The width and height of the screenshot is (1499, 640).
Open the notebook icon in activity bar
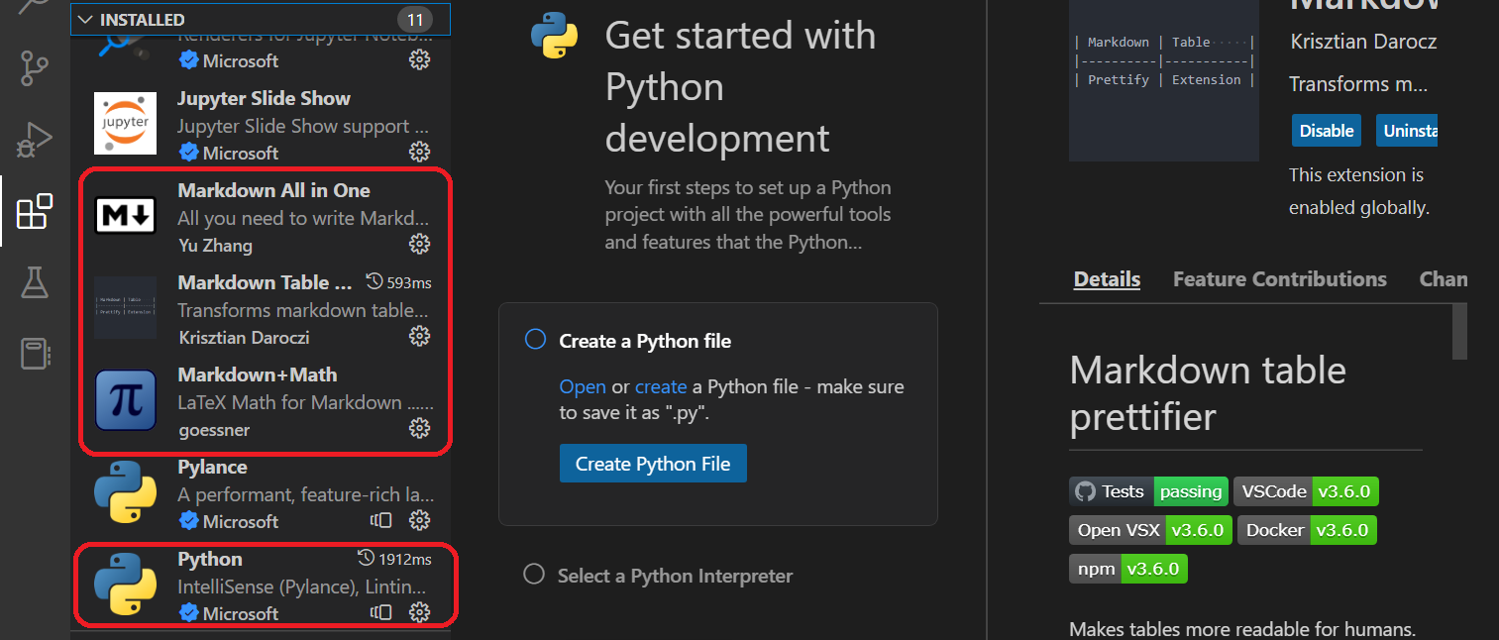35,354
